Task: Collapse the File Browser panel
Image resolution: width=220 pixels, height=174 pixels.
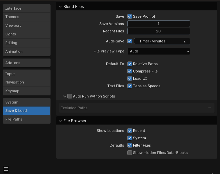Action: [x=60, y=121]
